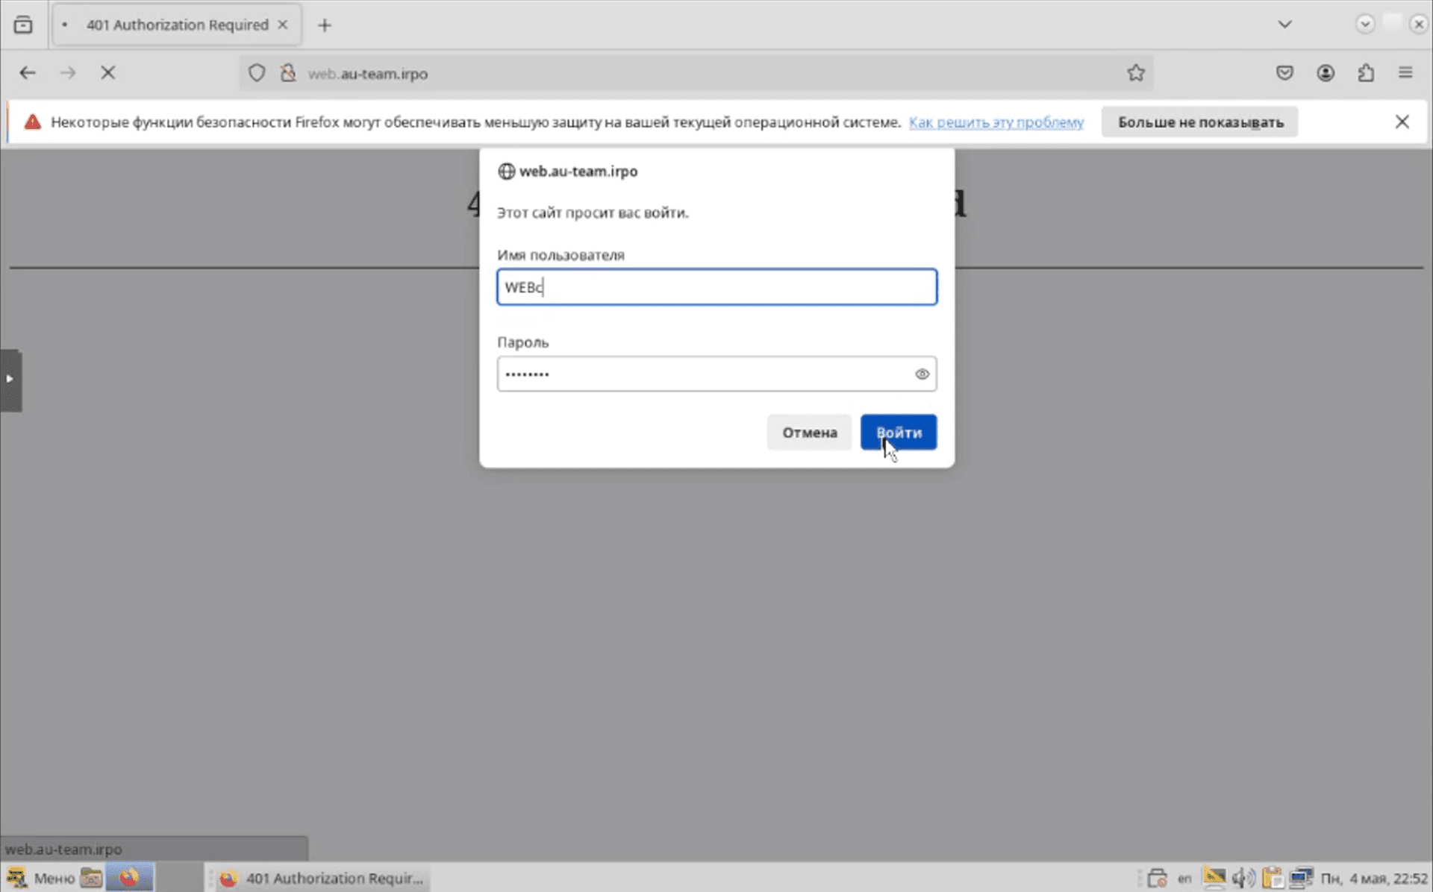1433x892 pixels.
Task: Open the file manager in taskbar
Action: [x=91, y=878]
